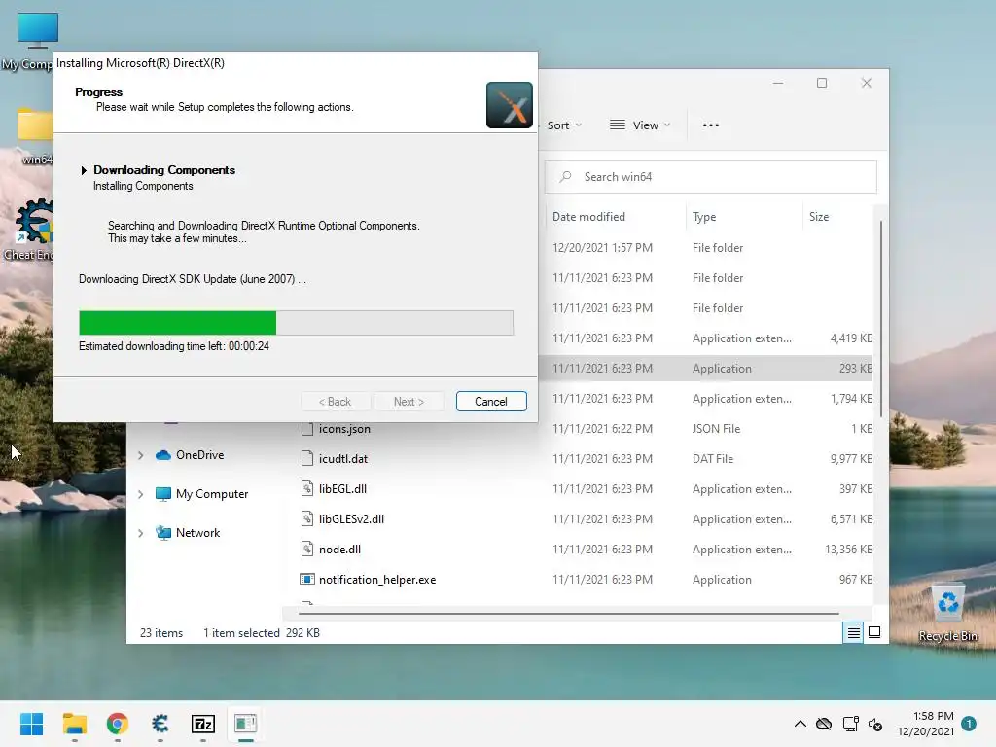Open the clock and date panel

pos(926,724)
